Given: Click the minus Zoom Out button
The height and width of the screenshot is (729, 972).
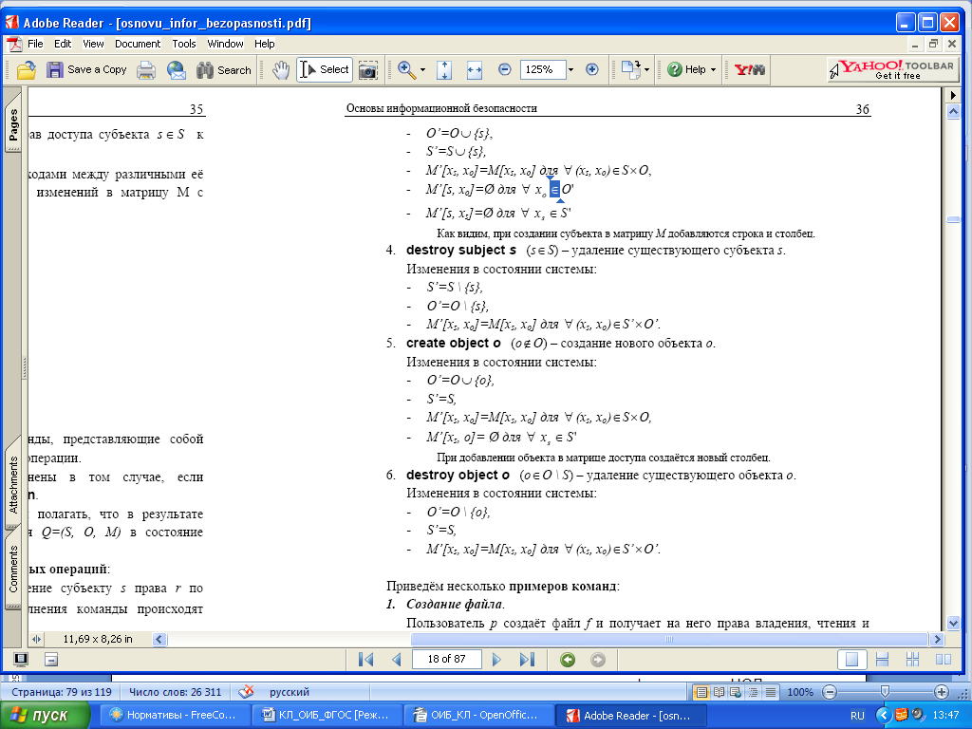Looking at the screenshot, I should click(505, 69).
